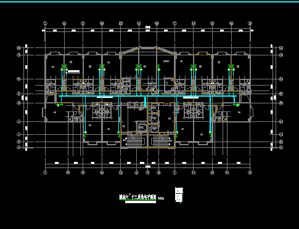The width and height of the screenshot is (299, 229).
Task: Select the white notes block right of the title
Action: pos(179,195)
